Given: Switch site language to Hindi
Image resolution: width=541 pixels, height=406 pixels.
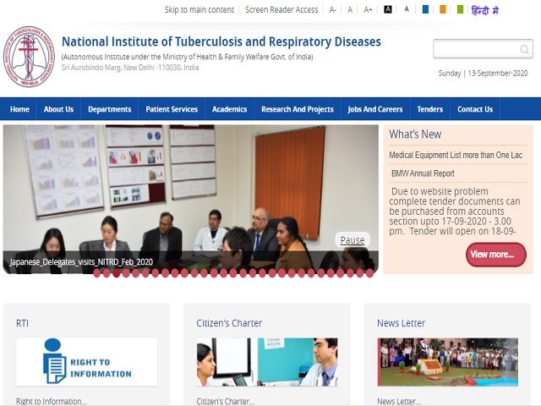Looking at the screenshot, I should (x=484, y=10).
